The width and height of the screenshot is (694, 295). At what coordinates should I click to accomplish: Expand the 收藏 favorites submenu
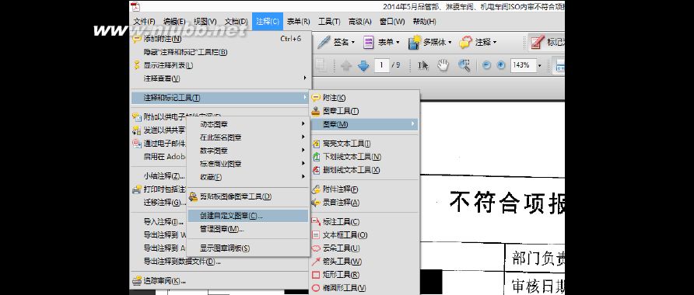point(248,177)
